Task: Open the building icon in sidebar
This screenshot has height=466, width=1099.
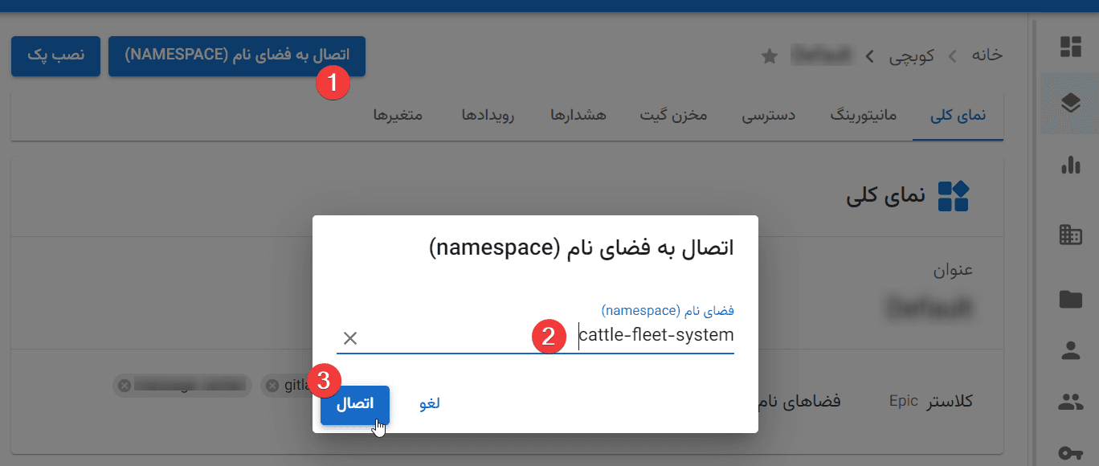Action: [x=1070, y=235]
